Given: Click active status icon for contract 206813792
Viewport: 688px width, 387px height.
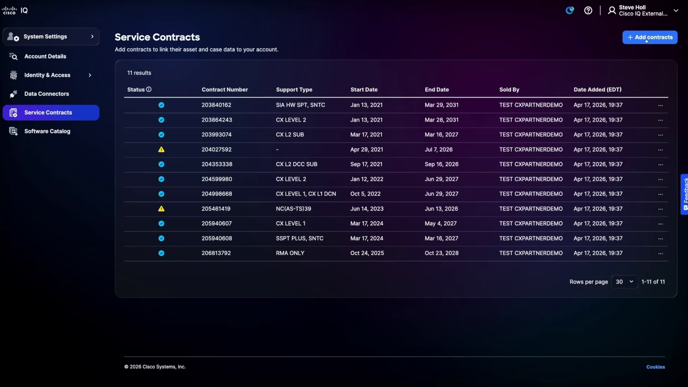Looking at the screenshot, I should 161,253.
